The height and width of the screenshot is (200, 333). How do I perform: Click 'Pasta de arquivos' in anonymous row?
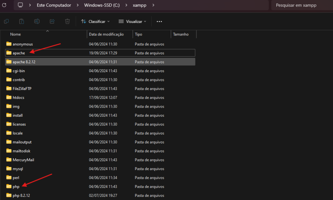(x=150, y=44)
